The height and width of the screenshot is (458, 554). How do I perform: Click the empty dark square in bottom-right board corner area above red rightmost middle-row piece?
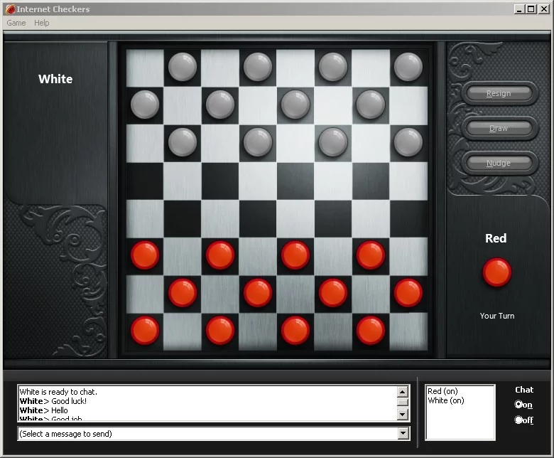coord(408,218)
